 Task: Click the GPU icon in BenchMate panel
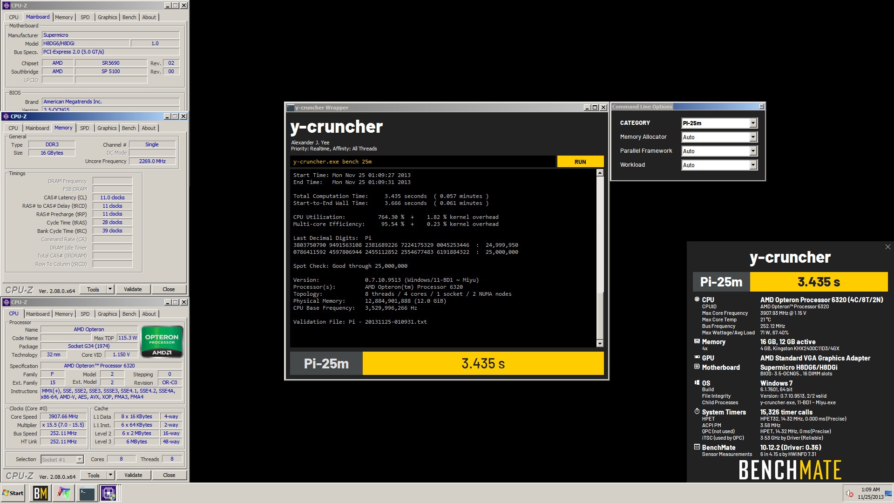(x=697, y=358)
